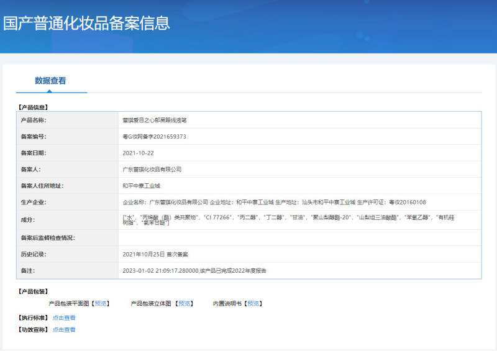497x351 pixels.
Task: Click the 产品名称 value cell
Action: [155, 121]
